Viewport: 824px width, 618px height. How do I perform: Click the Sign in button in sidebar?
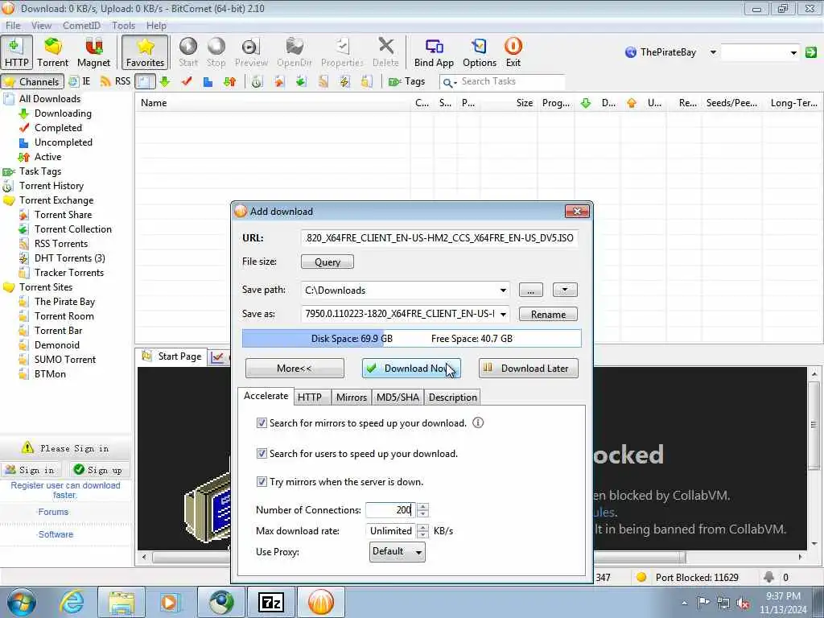[x=31, y=470]
